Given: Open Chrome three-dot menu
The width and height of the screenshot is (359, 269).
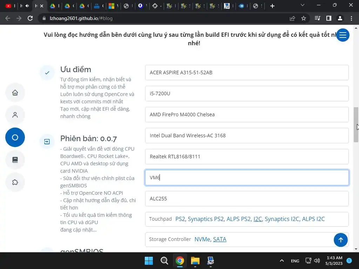Looking at the screenshot, I should coord(351,18).
